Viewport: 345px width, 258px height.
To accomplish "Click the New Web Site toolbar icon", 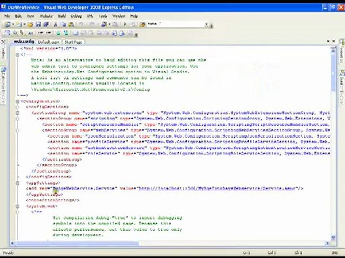I will coord(8,24).
